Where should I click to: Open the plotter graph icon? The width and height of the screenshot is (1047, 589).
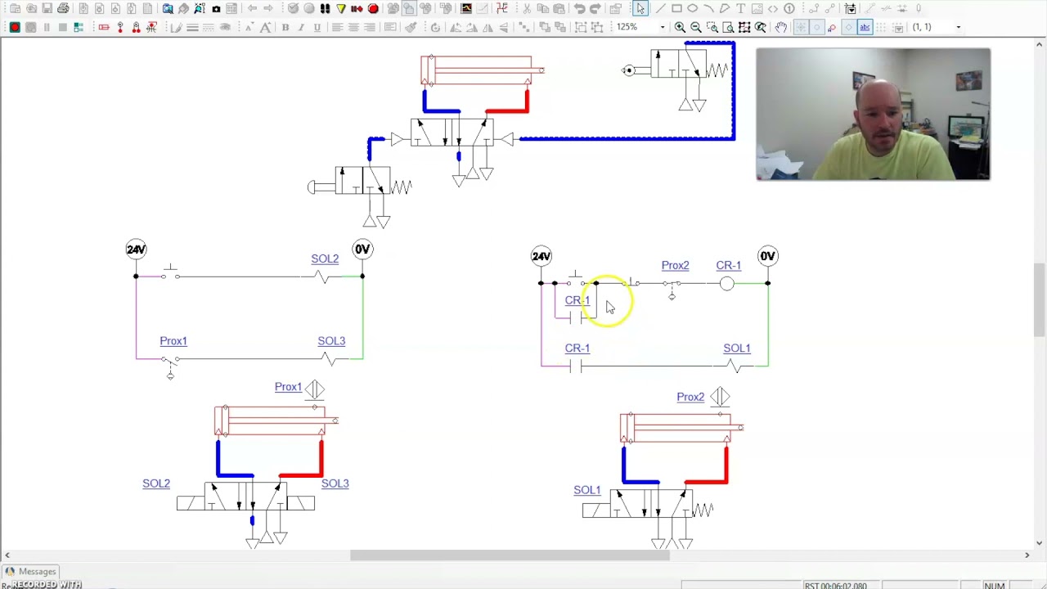coord(466,8)
